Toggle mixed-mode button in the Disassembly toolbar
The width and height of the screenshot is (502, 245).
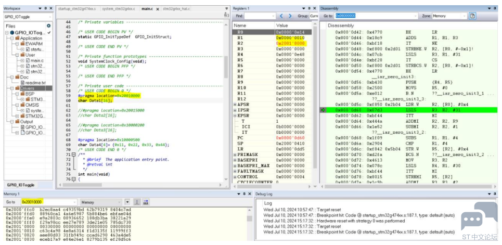[x=472, y=16]
